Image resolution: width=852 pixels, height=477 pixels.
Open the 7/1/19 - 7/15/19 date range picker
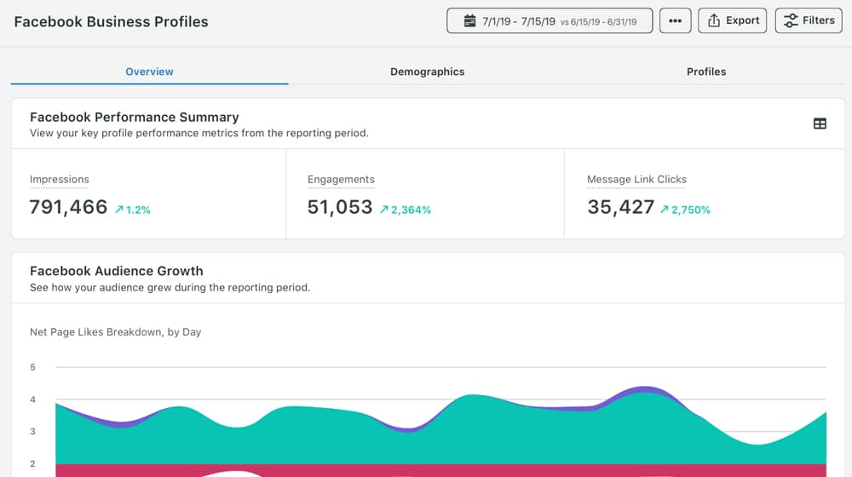coord(550,21)
